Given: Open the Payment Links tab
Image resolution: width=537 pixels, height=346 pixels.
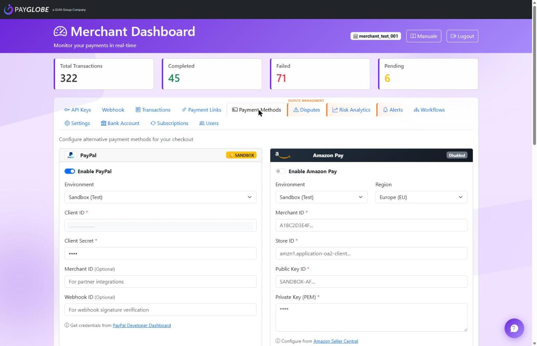Looking at the screenshot, I should (201, 110).
